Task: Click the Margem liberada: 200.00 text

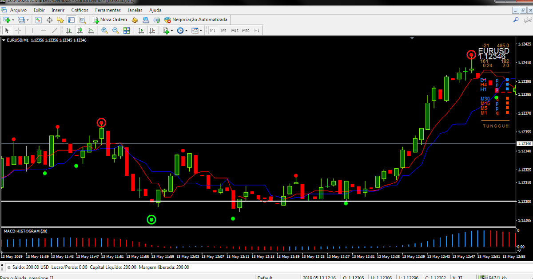Action: click(x=164, y=267)
